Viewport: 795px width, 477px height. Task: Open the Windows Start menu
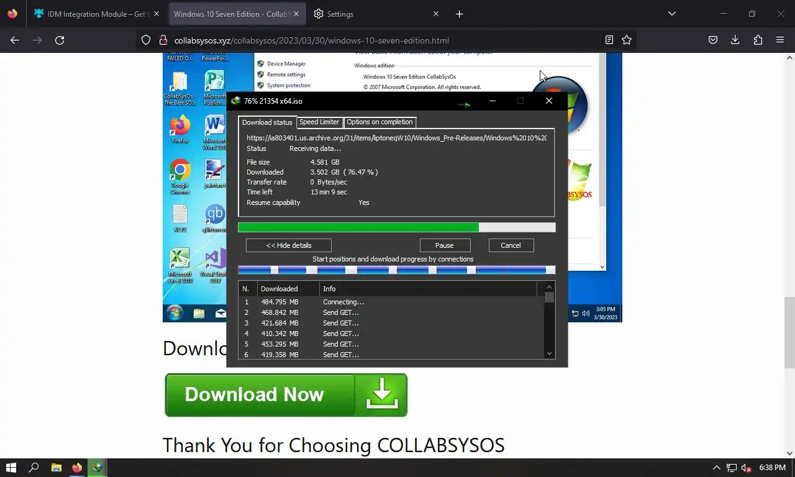11,468
